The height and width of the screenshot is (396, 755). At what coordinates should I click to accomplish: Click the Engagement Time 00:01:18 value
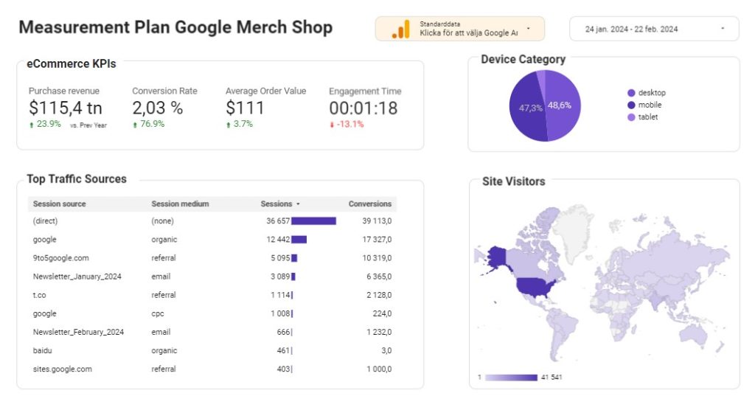click(363, 108)
